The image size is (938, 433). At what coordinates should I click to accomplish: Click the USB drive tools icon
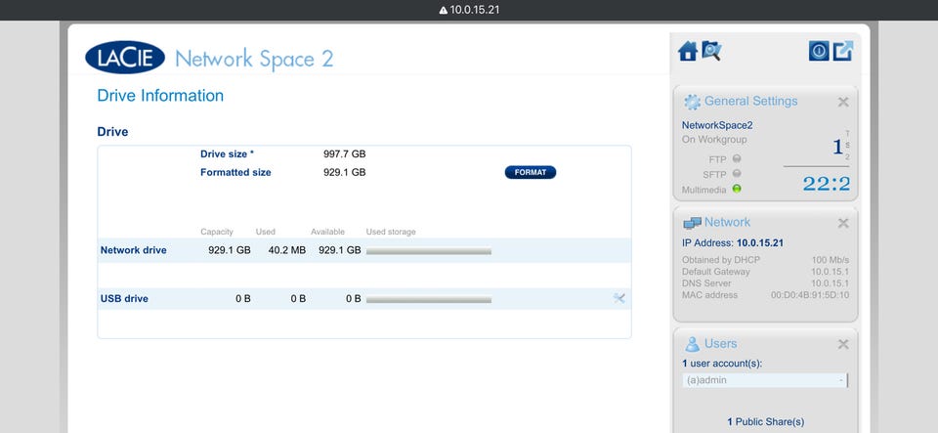619,298
